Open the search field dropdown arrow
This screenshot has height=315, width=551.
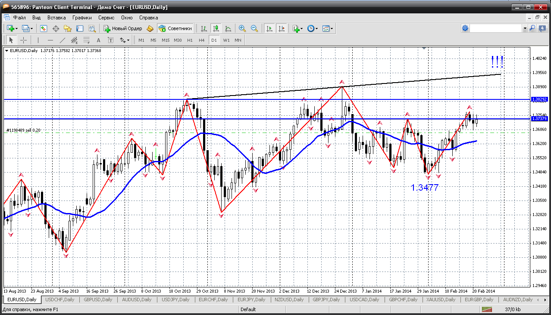point(525,28)
